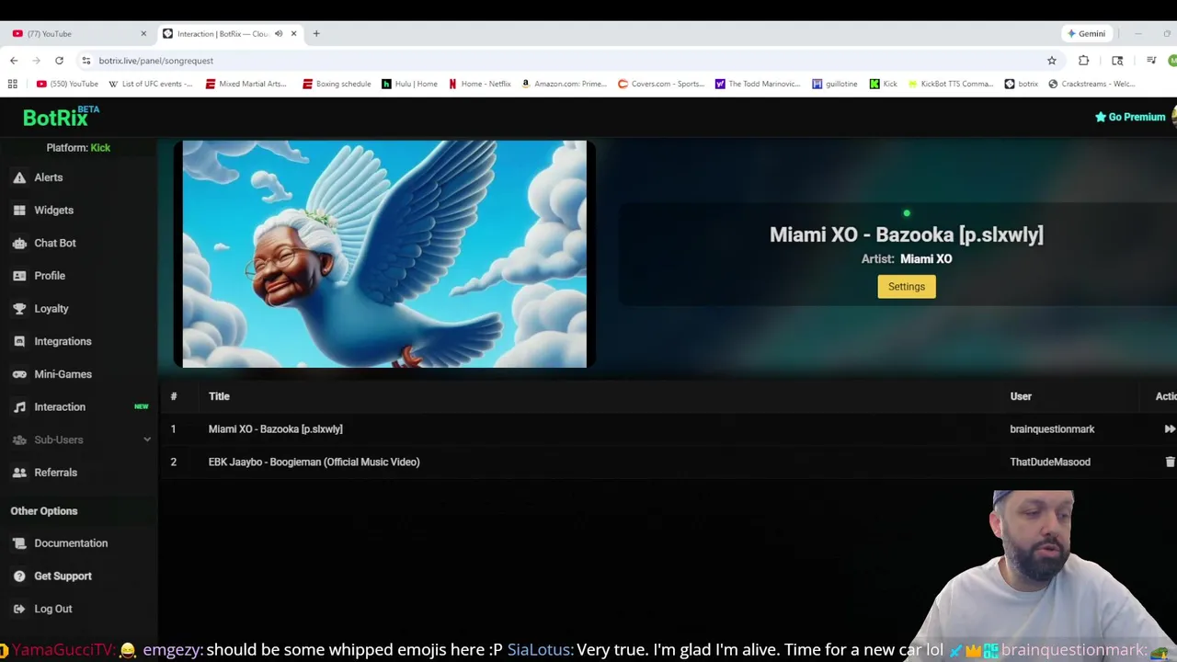Click the Integrations icon in sidebar
Image resolution: width=1177 pixels, height=662 pixels.
(19, 341)
